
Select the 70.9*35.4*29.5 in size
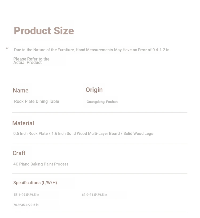coord(26,205)
